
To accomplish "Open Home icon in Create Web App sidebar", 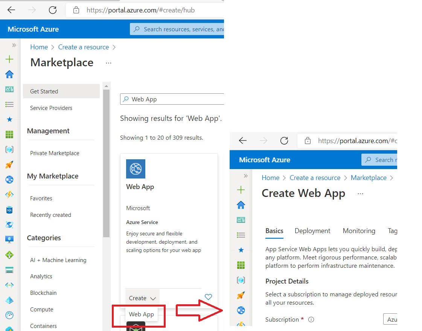I will point(241,205).
